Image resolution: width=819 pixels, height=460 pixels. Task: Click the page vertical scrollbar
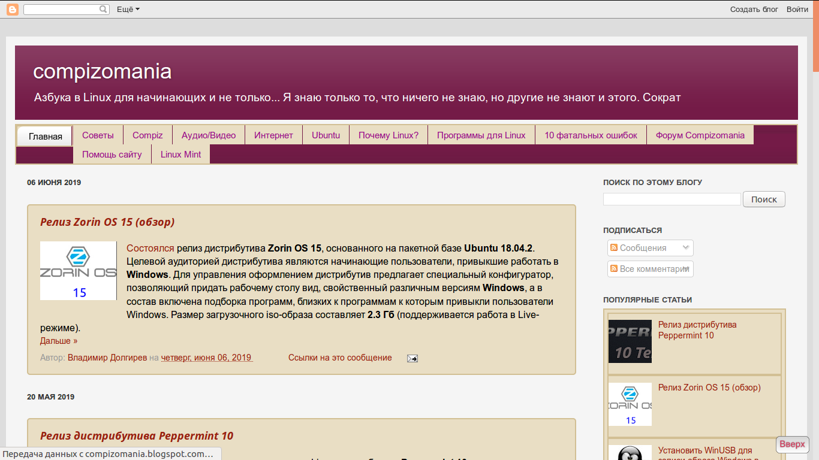(815, 240)
